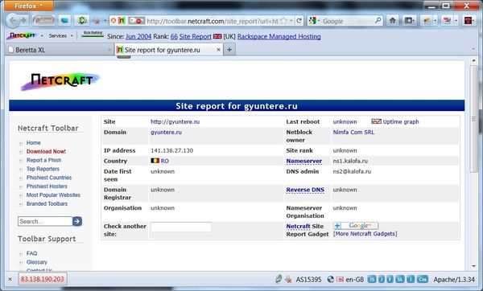This screenshot has height=291, width=483.
Task: Switch to the Beretta XL tab
Action: pyautogui.click(x=59, y=50)
